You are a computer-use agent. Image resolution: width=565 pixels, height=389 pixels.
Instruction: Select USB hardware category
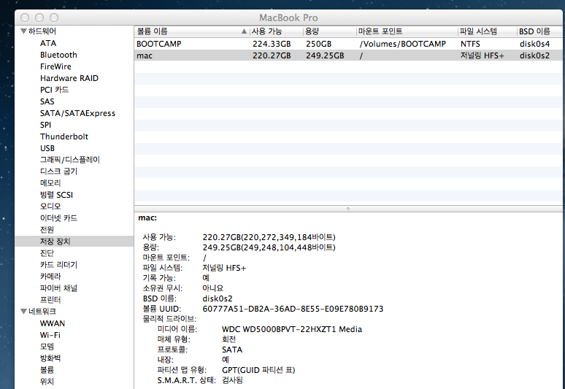(47, 148)
